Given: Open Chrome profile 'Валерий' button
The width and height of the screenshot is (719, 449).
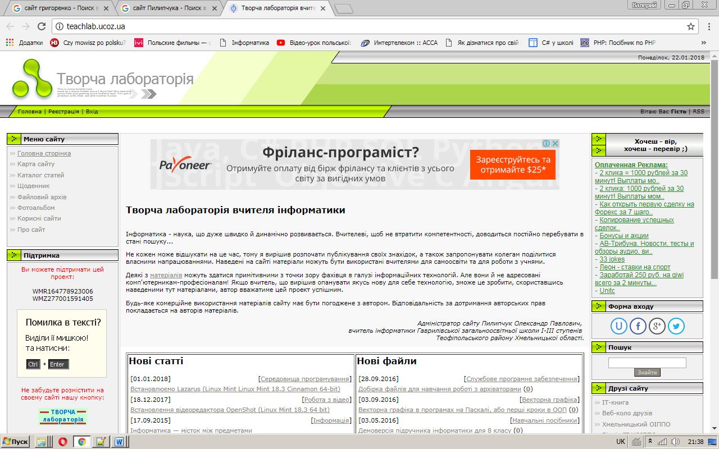Looking at the screenshot, I should (644, 5).
